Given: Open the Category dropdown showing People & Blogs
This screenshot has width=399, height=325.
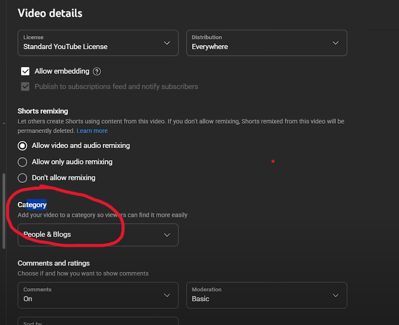Looking at the screenshot, I should point(98,235).
